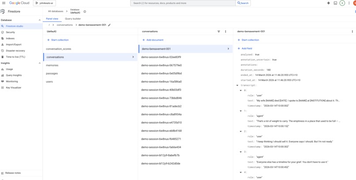Open the demo-bereavement-001 panel options menu
Viewport: 356px width, 180px height.
pyautogui.click(x=352, y=31)
